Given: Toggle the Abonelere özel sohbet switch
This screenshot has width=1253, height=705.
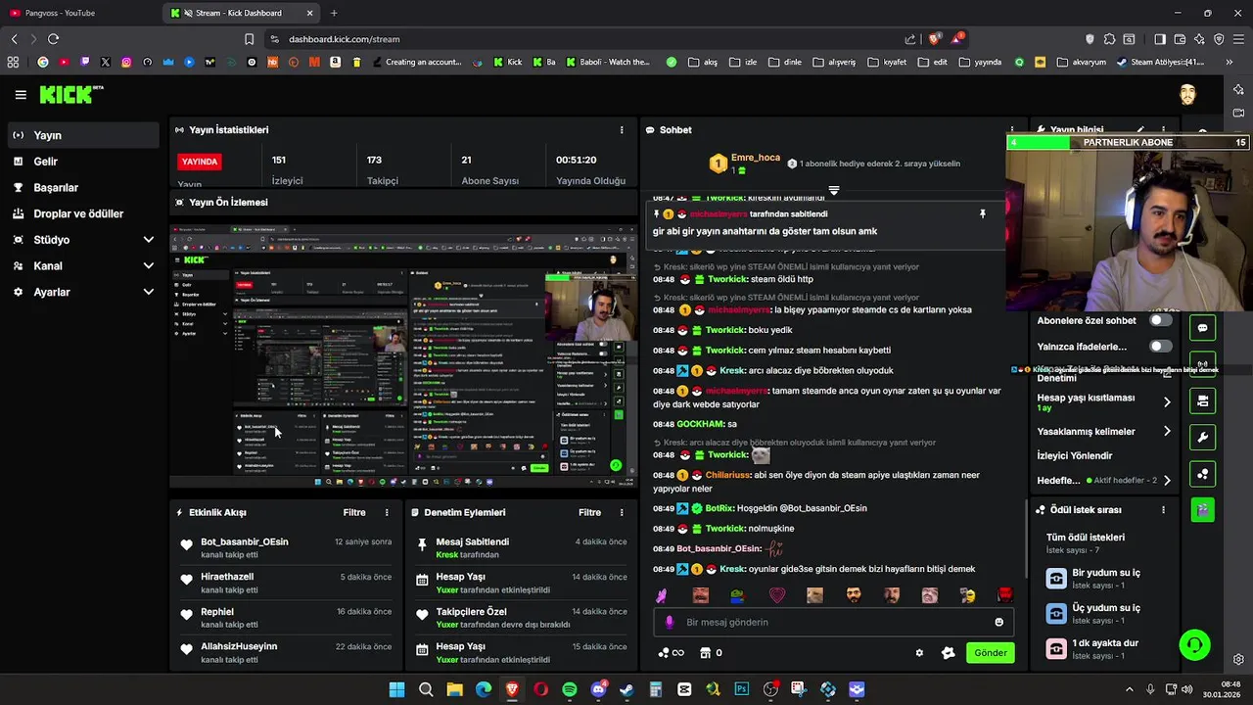Looking at the screenshot, I should click(x=1160, y=320).
